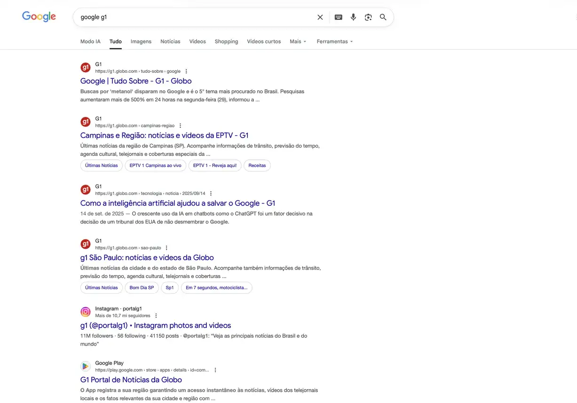
Task: Click the Instagram favicon of portalg1 result
Action: click(x=86, y=312)
